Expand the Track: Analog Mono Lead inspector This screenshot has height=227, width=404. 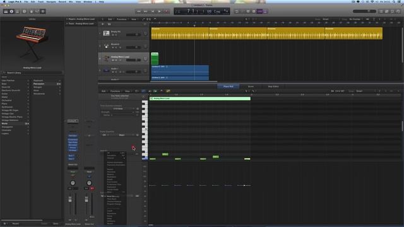coord(67,24)
